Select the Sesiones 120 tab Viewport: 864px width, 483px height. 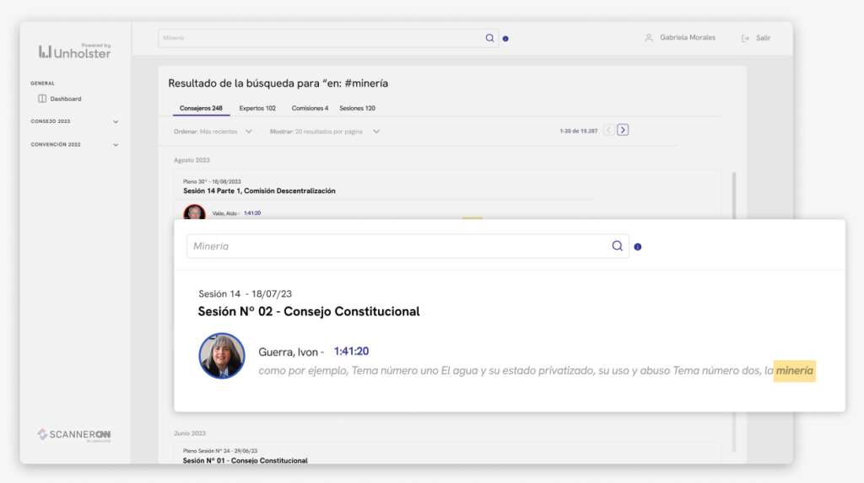(x=357, y=108)
